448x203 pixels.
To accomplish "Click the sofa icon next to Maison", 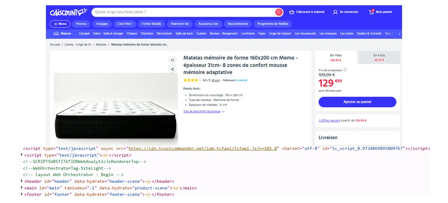I will (56, 34).
